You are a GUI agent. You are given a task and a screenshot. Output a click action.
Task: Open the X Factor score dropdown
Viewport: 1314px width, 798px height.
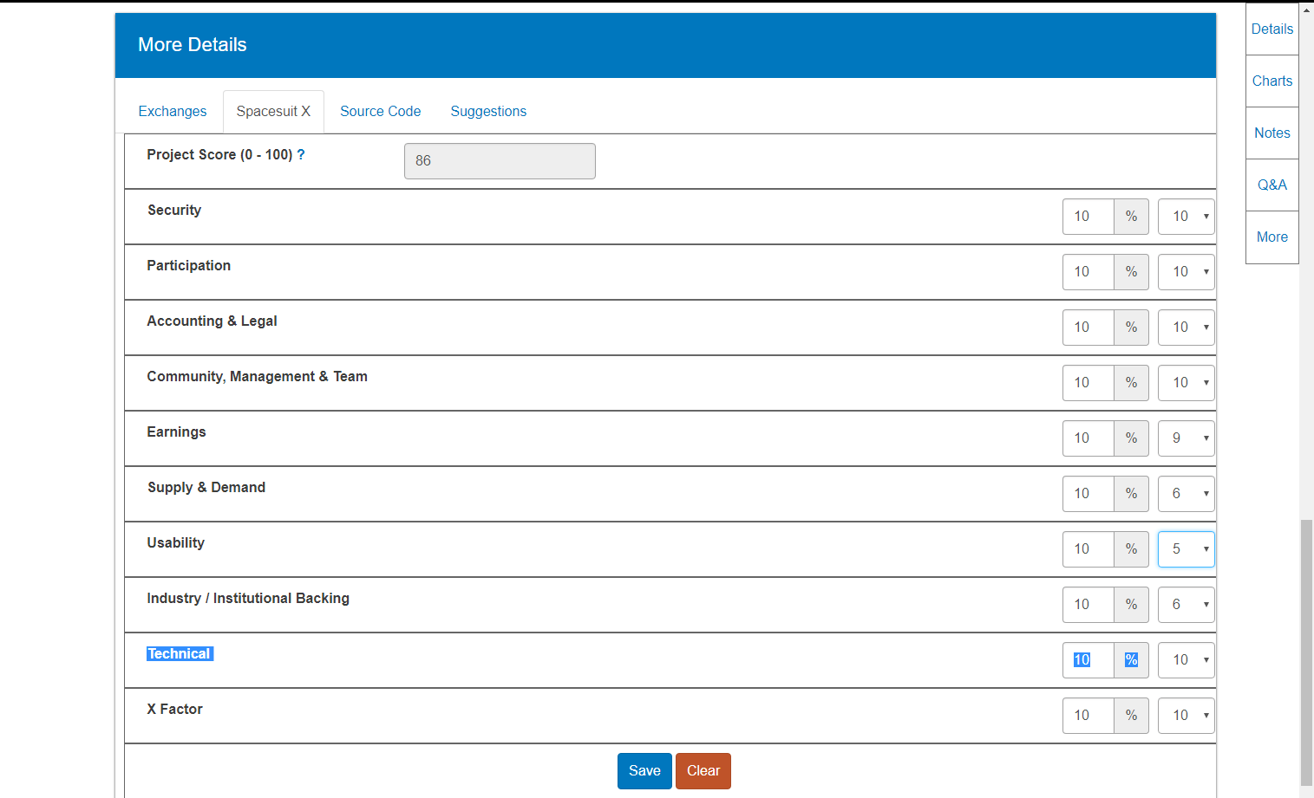click(x=1186, y=716)
